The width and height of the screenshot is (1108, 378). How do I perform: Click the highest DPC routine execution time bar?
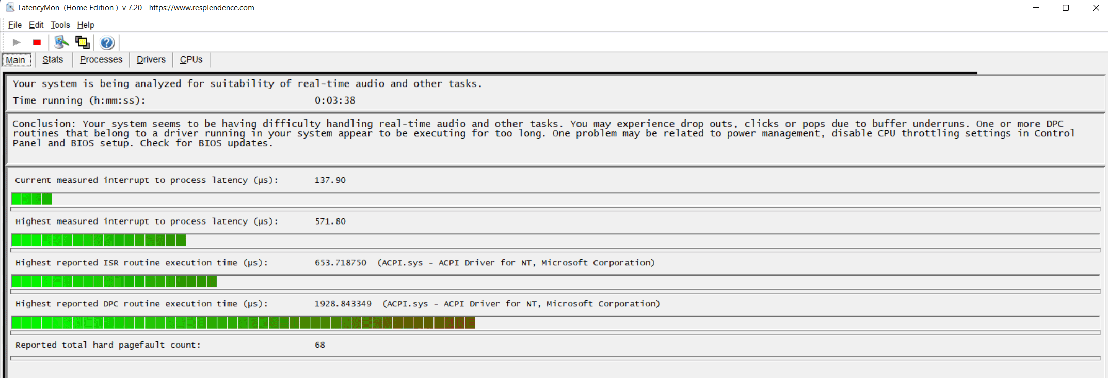[x=243, y=322]
